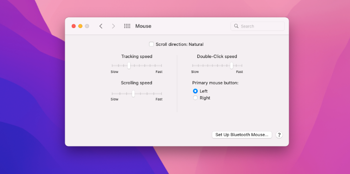
Task: Click Slow label under Double-Click speed
Action: coord(195,72)
